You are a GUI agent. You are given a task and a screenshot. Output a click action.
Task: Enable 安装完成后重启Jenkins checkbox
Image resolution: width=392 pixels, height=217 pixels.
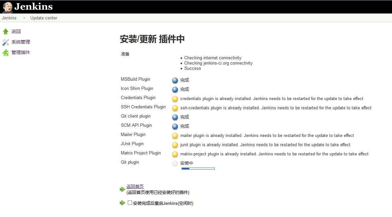(130, 203)
